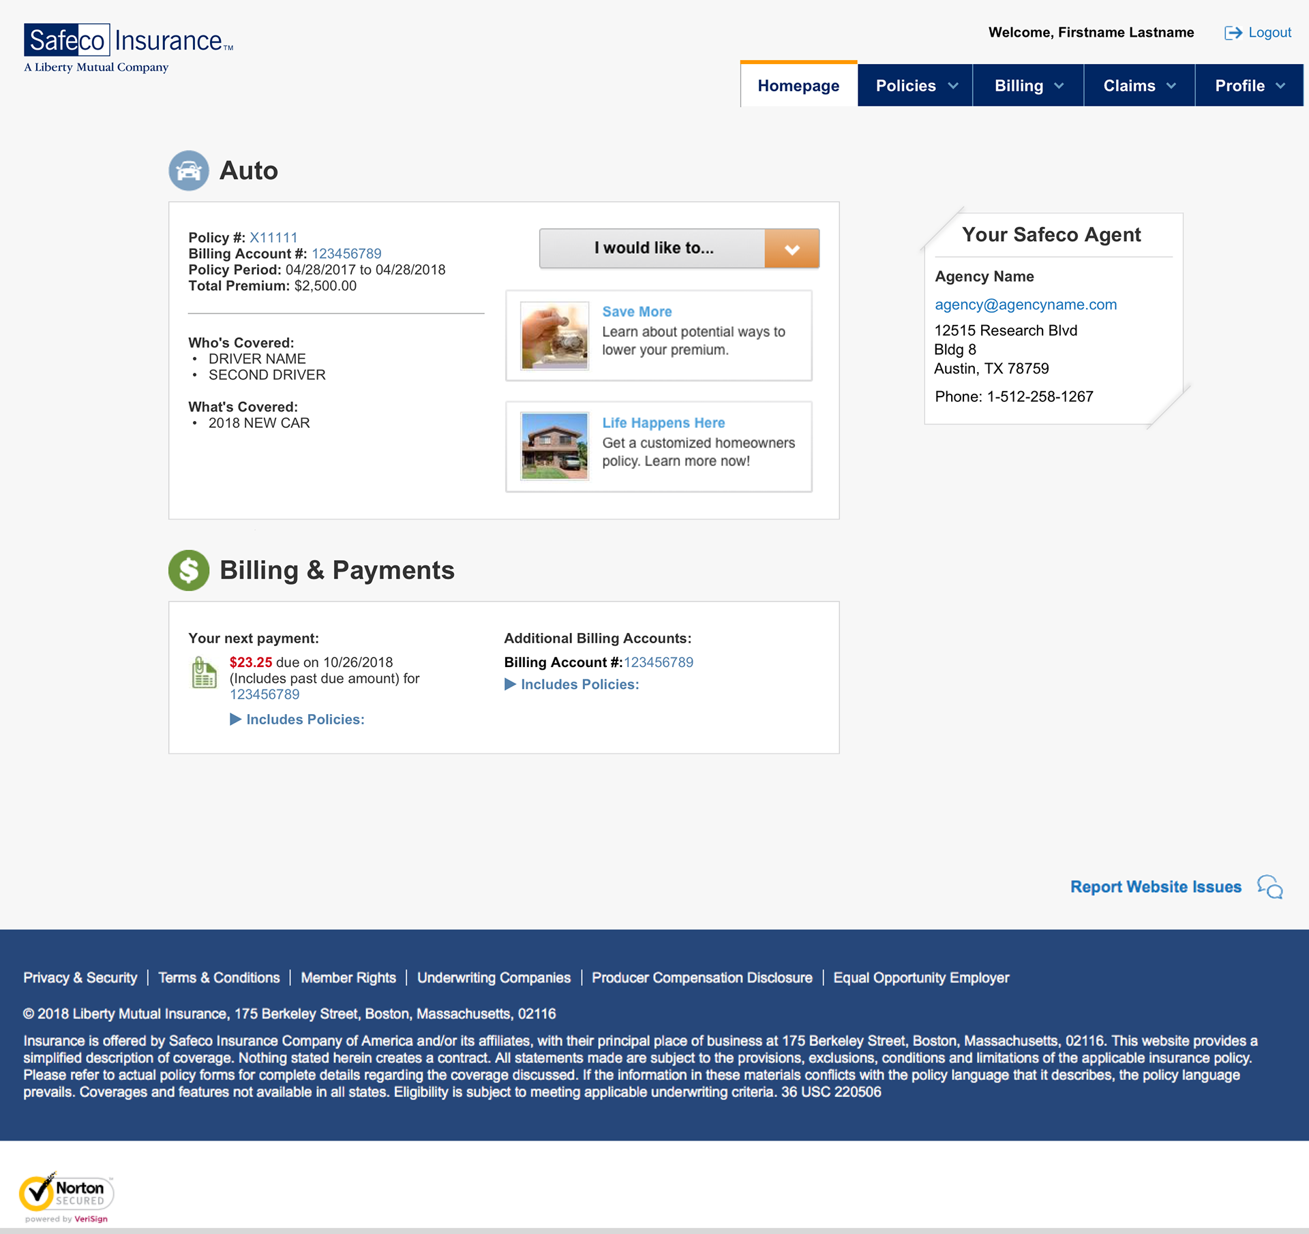The width and height of the screenshot is (1309, 1234).
Task: Expand the Billing chevron arrow
Action: 1059,86
